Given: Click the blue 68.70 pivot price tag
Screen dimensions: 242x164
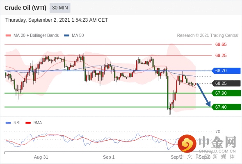Looking at the screenshot, I should pyautogui.click(x=226, y=71).
